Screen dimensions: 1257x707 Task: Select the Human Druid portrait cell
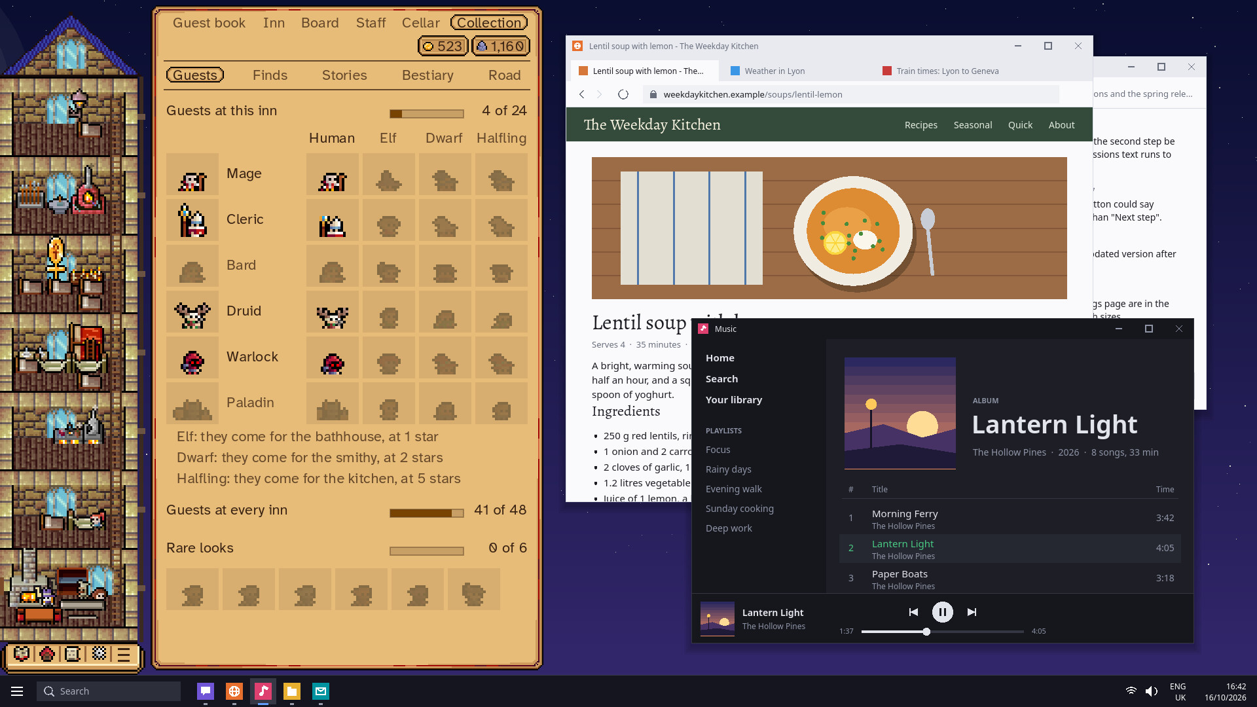(x=332, y=312)
